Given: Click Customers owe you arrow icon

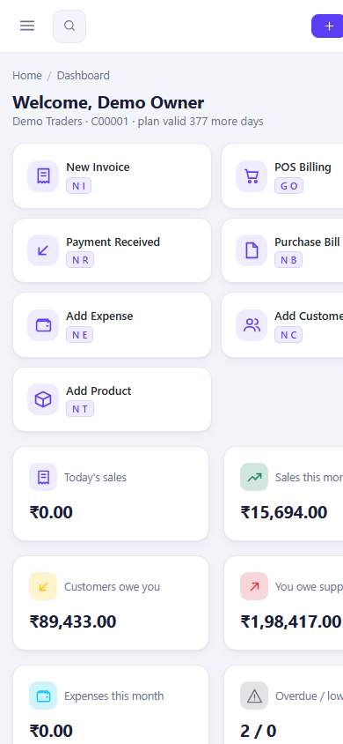Looking at the screenshot, I should [x=43, y=586].
